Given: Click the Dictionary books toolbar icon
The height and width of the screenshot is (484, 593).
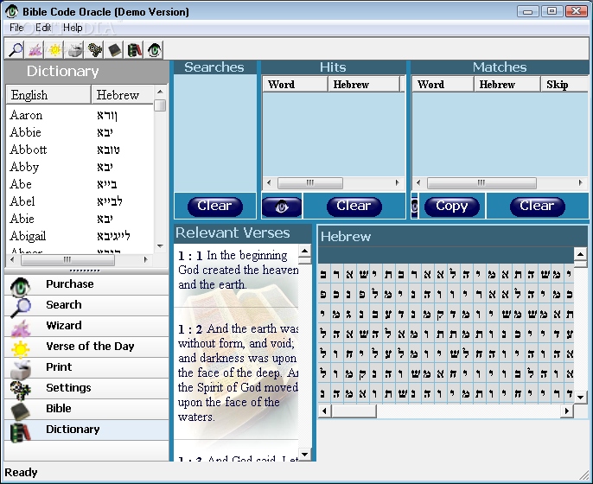Looking at the screenshot, I should click(134, 50).
